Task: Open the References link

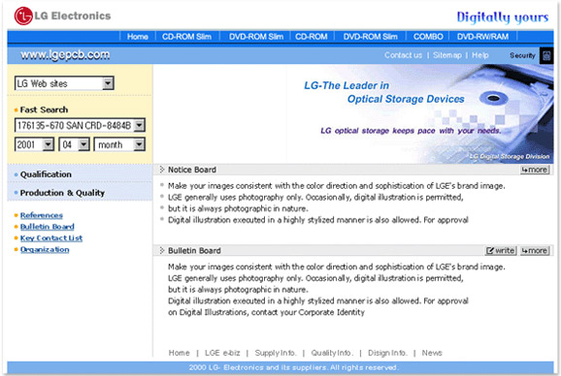Action: coord(42,215)
